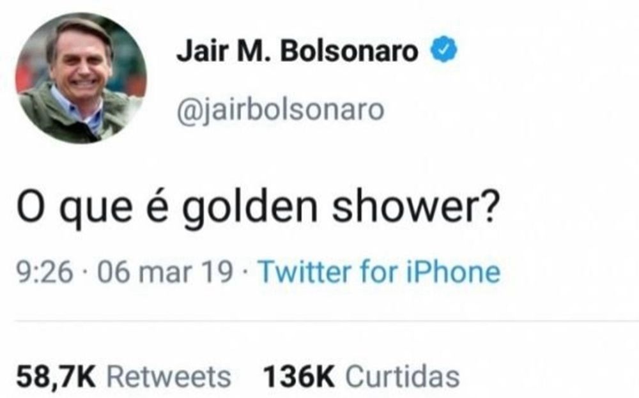Open the Retweets list label

coord(169,376)
